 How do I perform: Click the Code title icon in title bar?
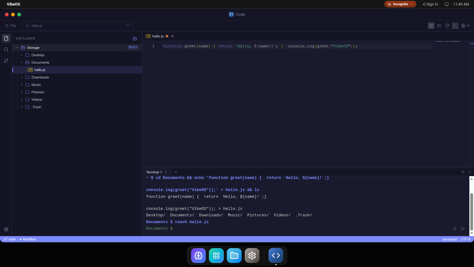click(x=231, y=15)
